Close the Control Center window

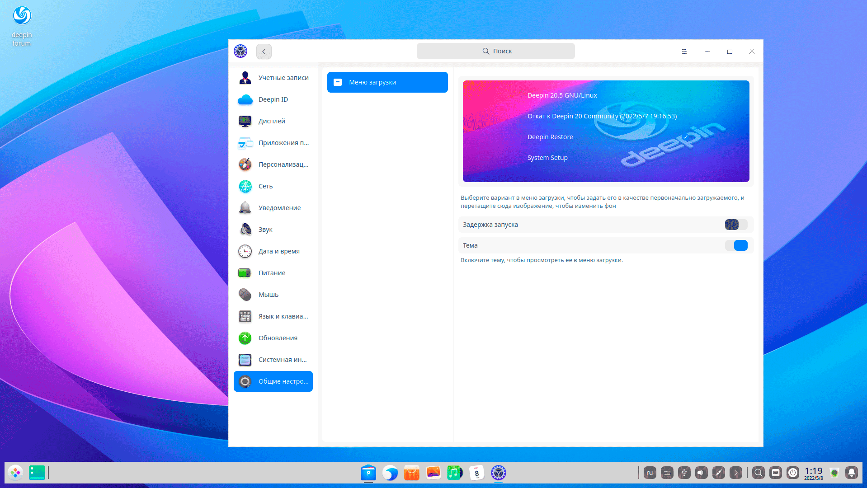[x=752, y=52]
